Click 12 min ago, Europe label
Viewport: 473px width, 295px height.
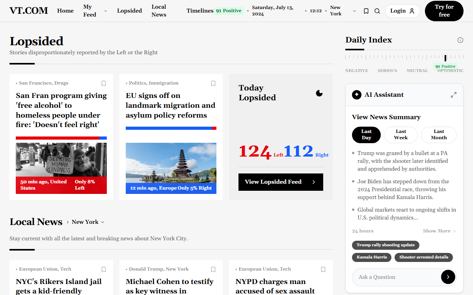tap(153, 188)
